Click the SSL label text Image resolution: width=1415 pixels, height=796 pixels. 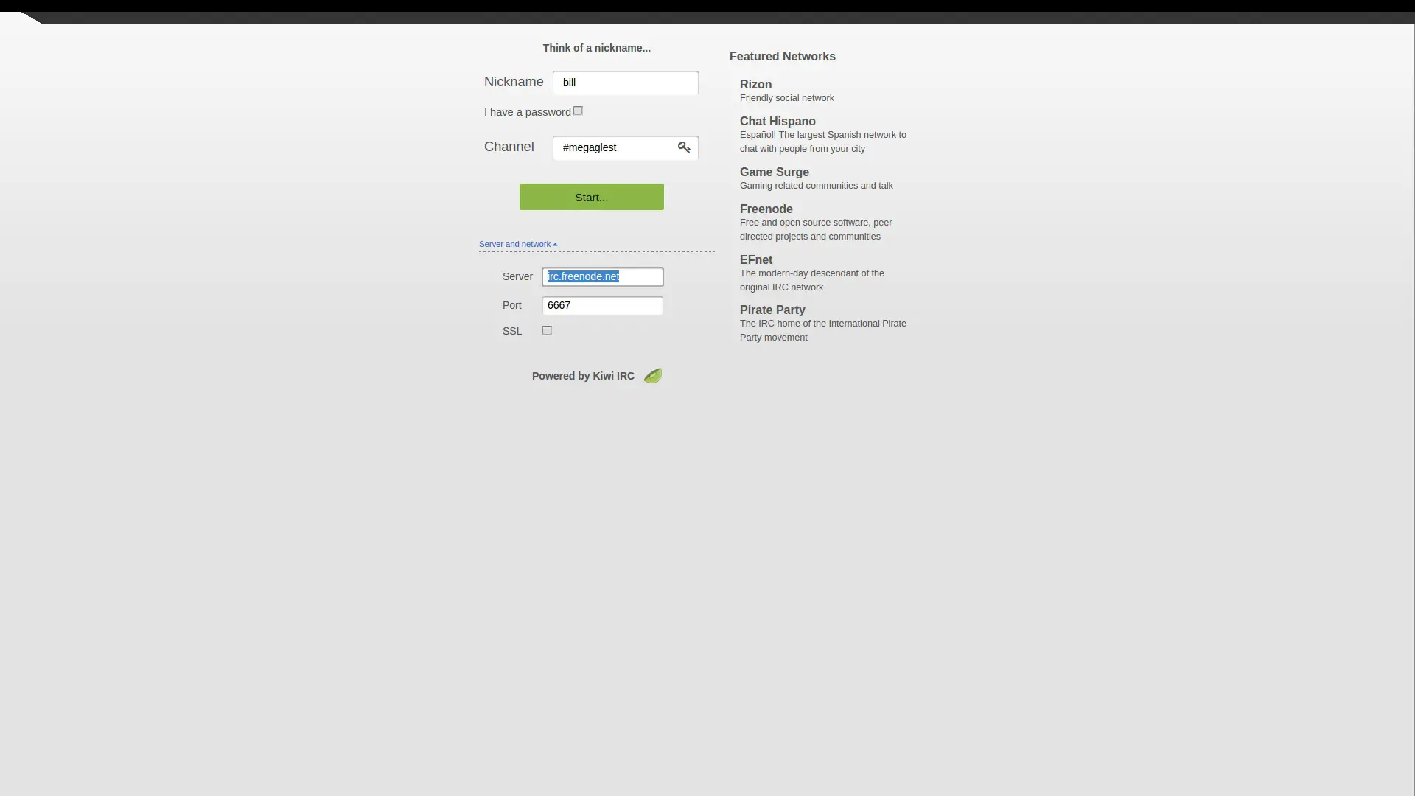[512, 331]
